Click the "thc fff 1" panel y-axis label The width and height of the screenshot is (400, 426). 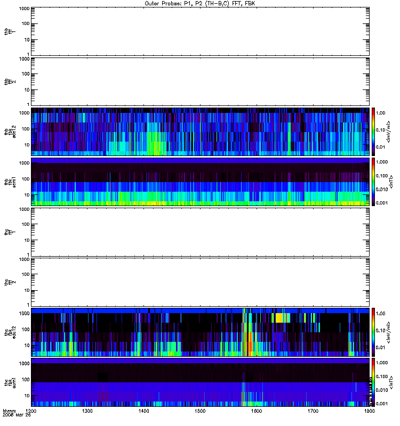click(10, 232)
